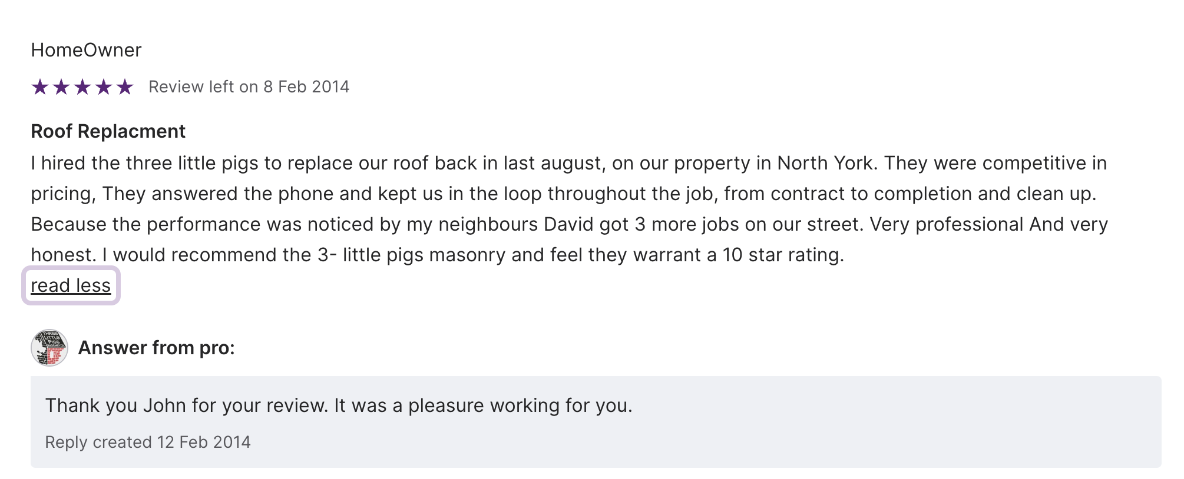The height and width of the screenshot is (479, 1184).
Task: Click the words "North York" in review
Action: (825, 163)
